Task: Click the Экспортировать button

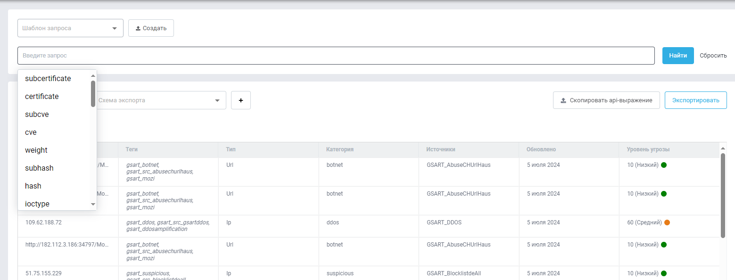Action: (695, 100)
